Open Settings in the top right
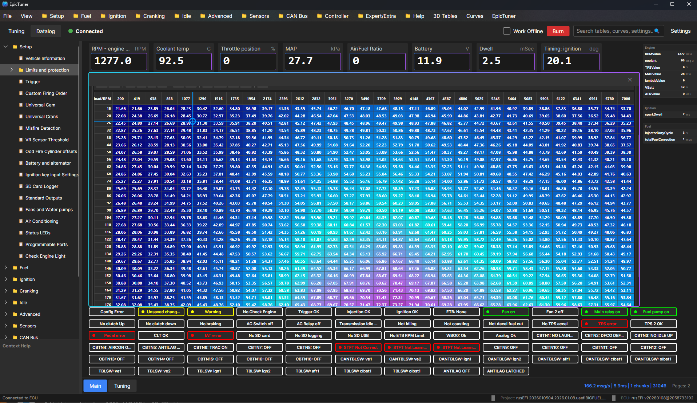The width and height of the screenshot is (697, 403). tap(680, 31)
